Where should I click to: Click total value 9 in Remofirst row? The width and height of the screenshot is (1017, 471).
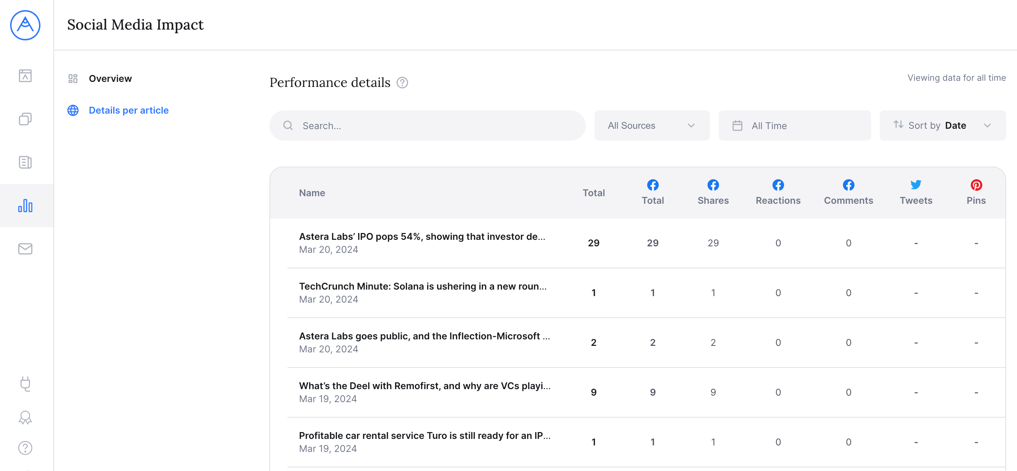point(593,392)
